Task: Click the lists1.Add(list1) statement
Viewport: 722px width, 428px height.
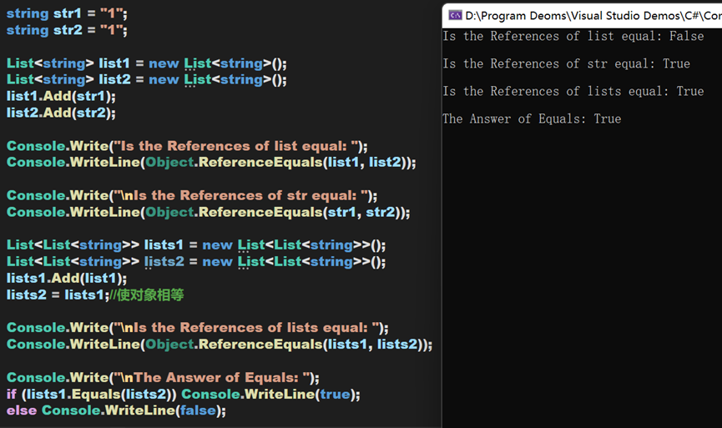Action: tap(67, 278)
